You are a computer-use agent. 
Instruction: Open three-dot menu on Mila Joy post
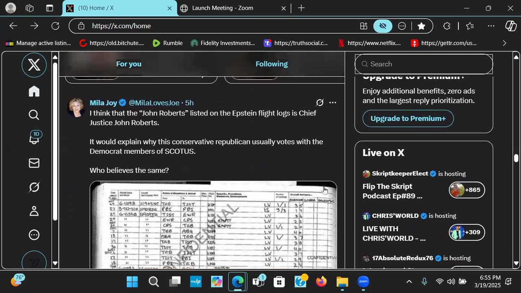tap(333, 103)
